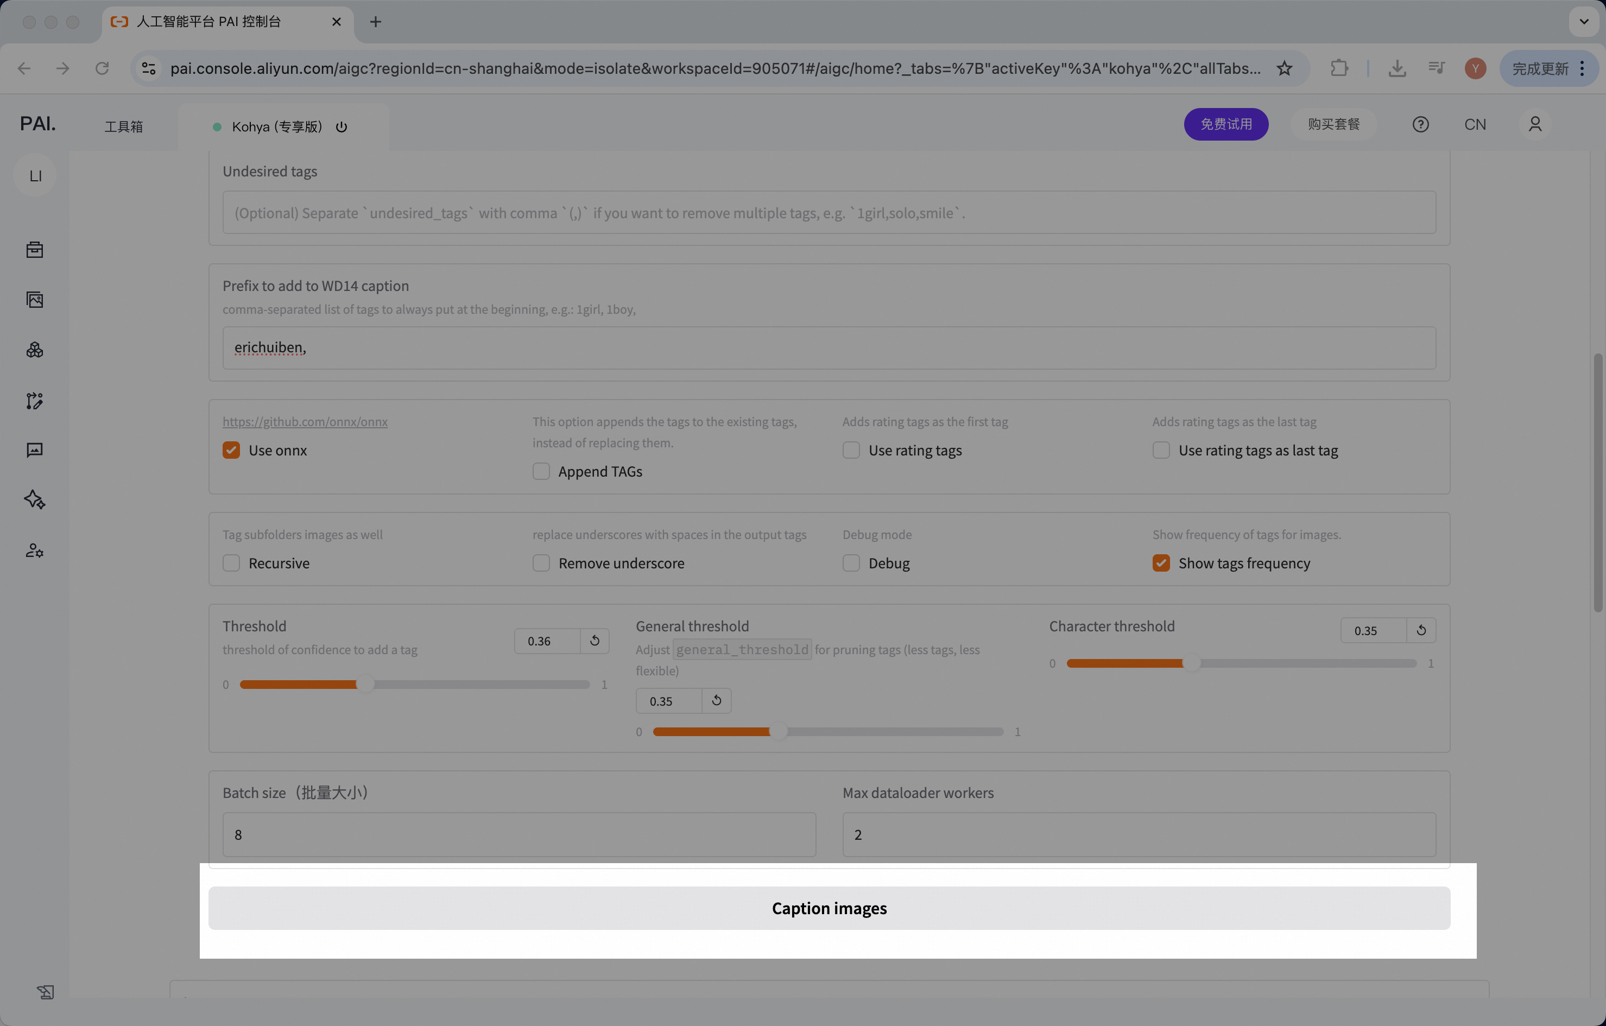The image size is (1606, 1026).
Task: Click the Caption images button
Action: [x=829, y=908]
